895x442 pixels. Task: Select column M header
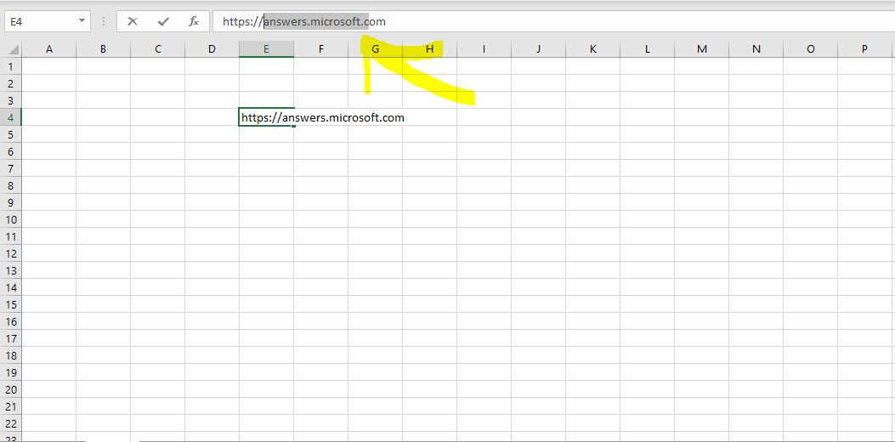coord(701,49)
